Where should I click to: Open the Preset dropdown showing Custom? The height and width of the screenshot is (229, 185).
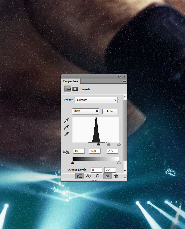96,100
